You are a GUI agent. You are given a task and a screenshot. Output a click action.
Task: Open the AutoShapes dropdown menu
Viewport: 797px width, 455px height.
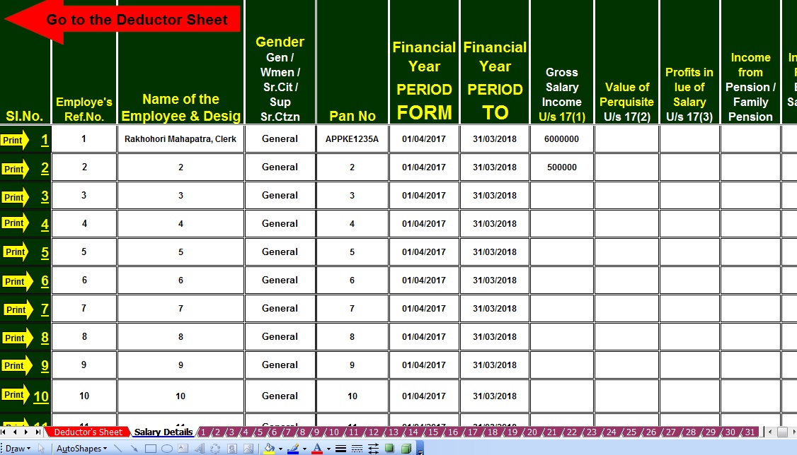point(82,449)
